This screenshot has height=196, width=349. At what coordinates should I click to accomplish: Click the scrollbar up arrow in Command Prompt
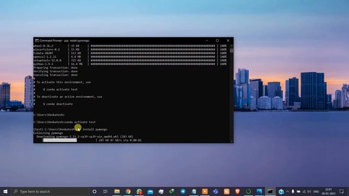click(x=231, y=46)
